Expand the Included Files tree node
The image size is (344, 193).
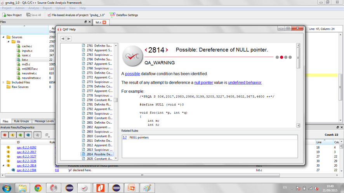pos(3,83)
